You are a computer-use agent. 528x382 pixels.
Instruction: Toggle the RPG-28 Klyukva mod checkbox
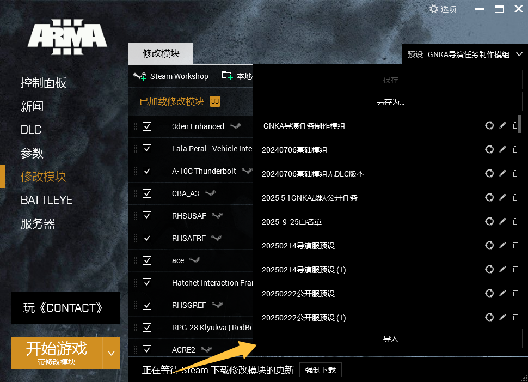pyautogui.click(x=147, y=328)
